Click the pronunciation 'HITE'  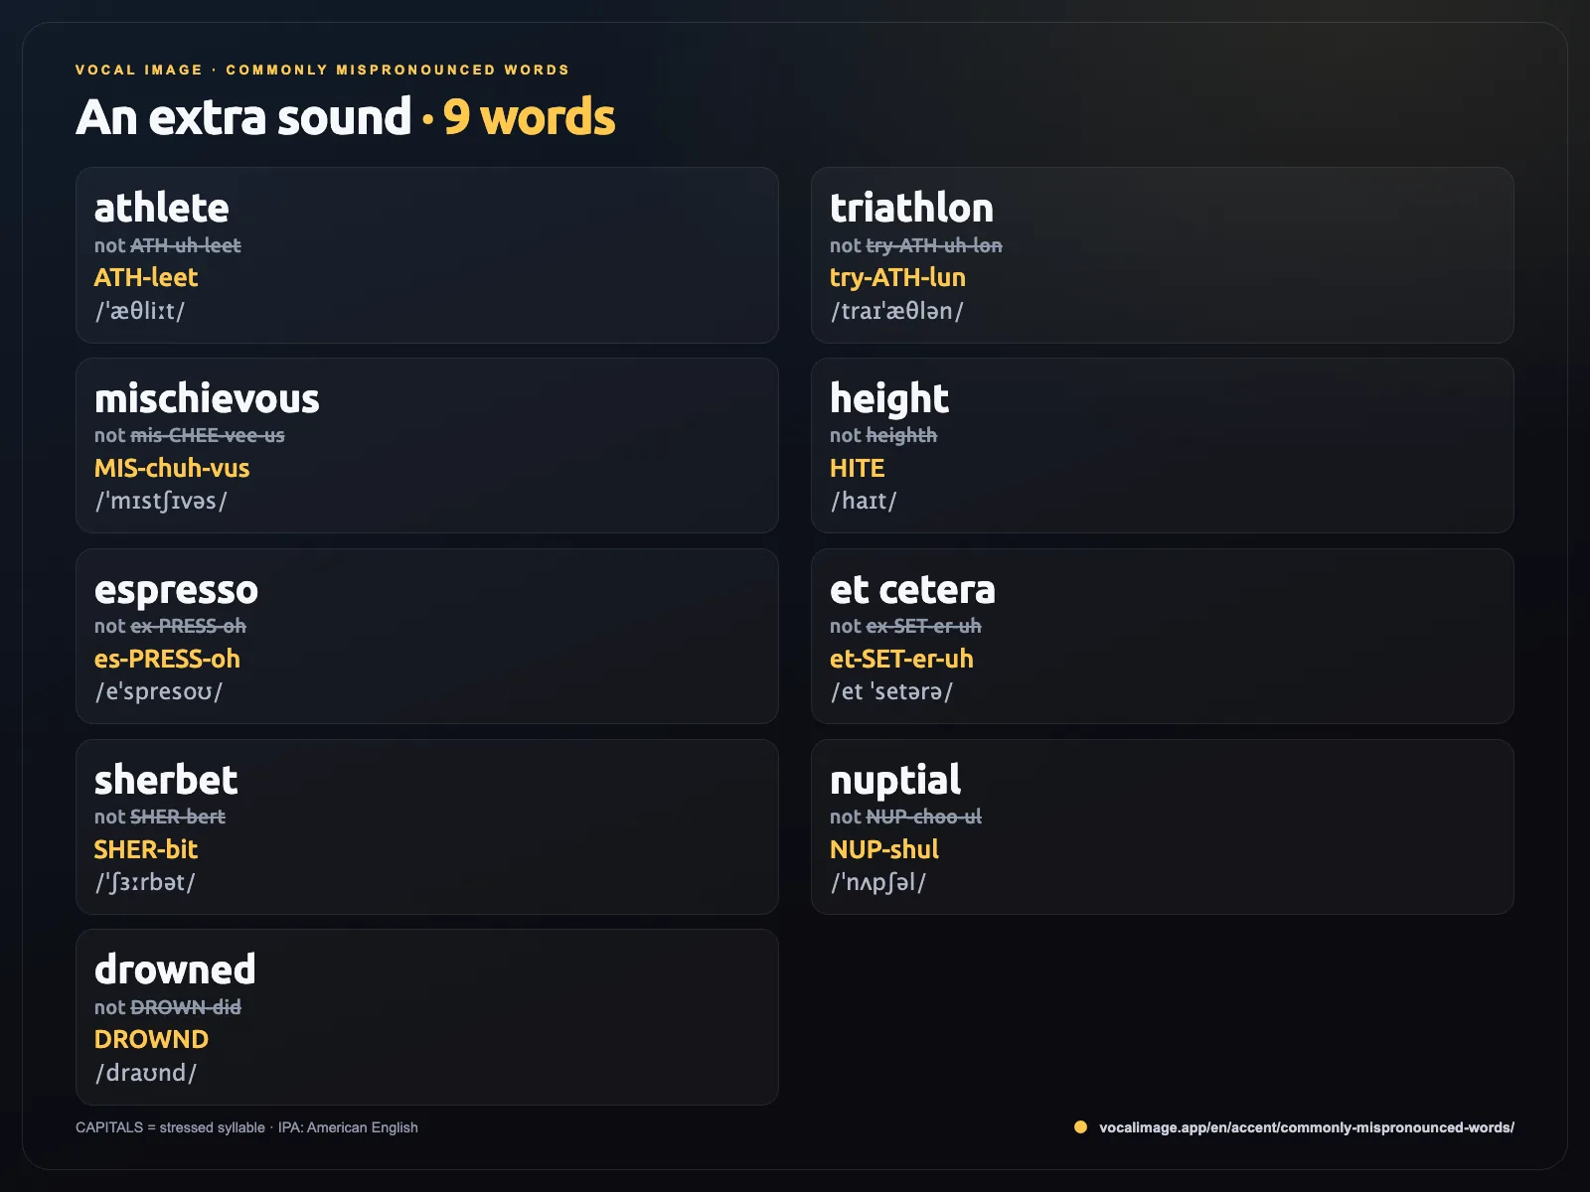coord(857,468)
